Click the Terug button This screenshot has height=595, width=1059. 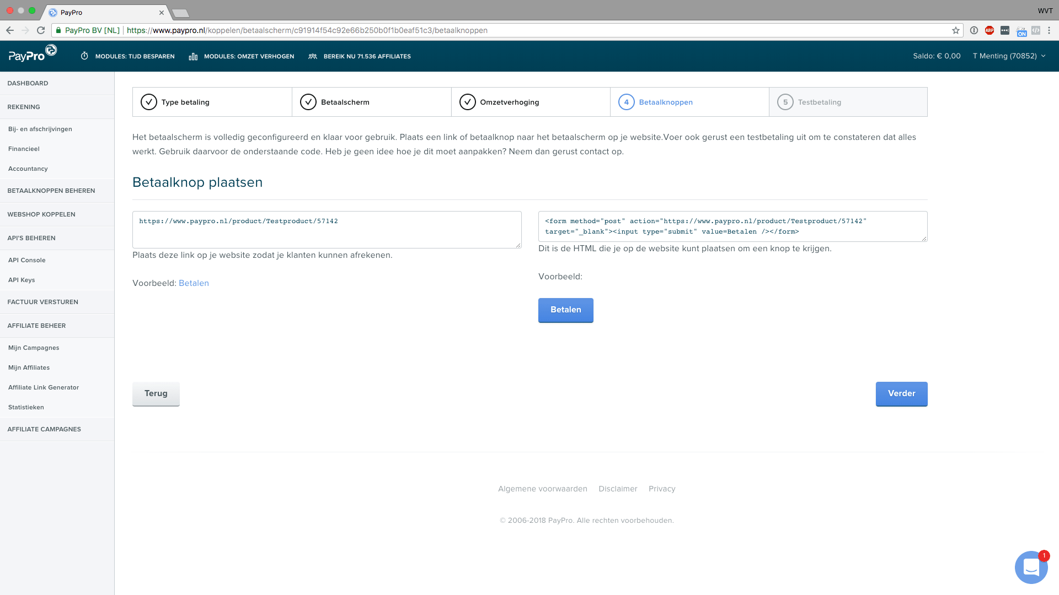156,394
